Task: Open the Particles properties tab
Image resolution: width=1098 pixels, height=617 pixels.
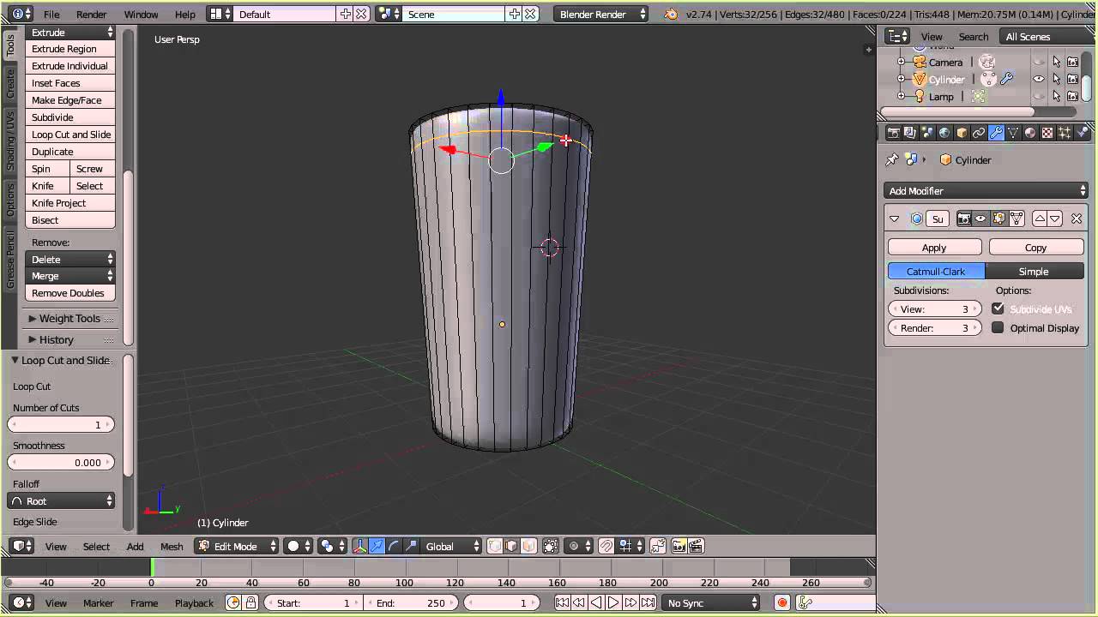Action: pos(1065,133)
